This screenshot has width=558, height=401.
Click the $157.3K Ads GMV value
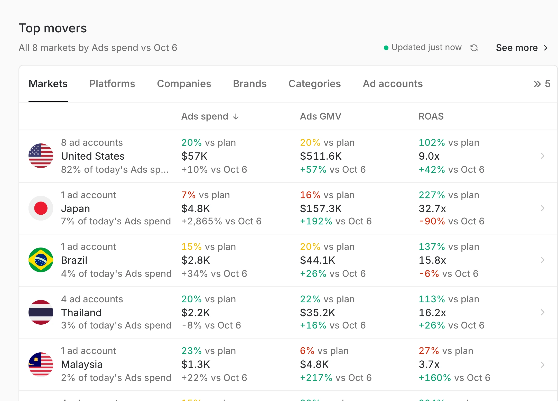[x=321, y=208]
